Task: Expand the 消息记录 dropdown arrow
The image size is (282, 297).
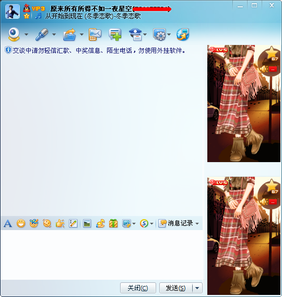Action: [197, 224]
